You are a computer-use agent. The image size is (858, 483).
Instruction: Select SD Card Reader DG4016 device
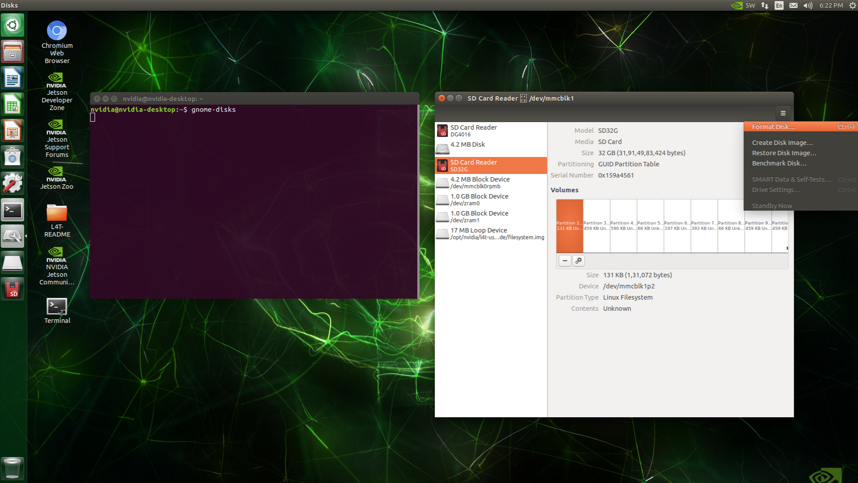click(x=491, y=131)
